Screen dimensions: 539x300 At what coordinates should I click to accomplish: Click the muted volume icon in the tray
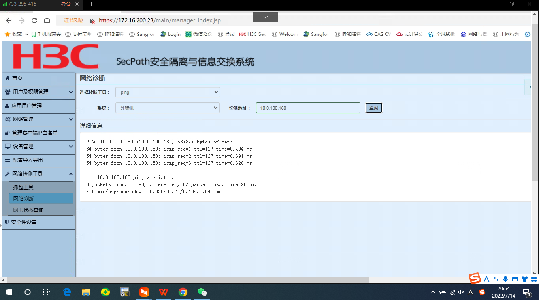click(x=461, y=292)
